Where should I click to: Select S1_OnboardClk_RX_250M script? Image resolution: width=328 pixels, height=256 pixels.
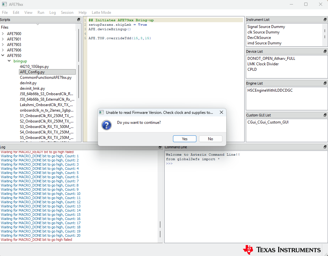[x=47, y=116]
